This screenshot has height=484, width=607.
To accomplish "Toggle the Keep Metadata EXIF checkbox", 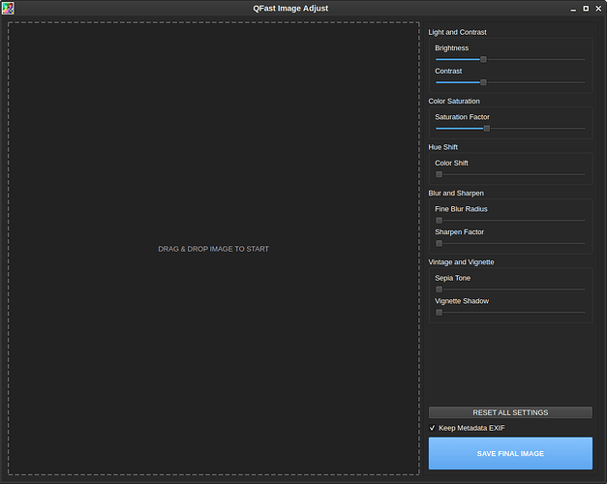I will (433, 428).
